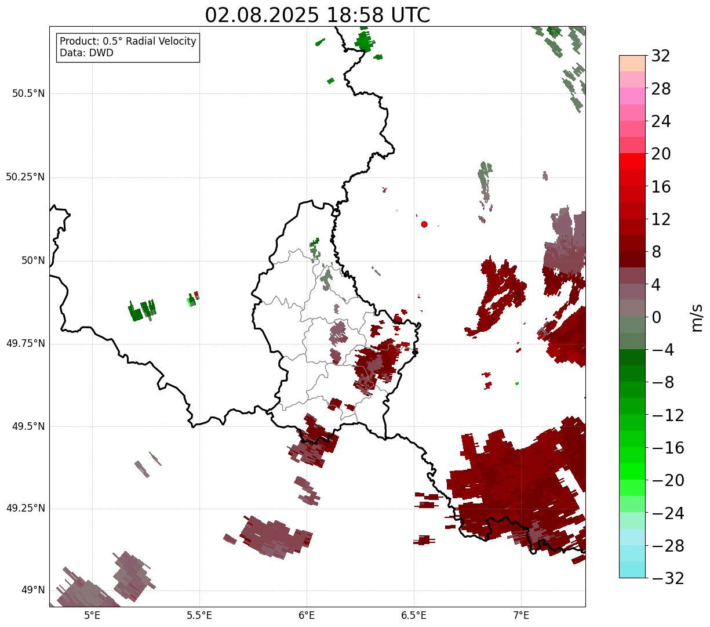Screen dimensions: 710x627
Task: Click the 49.25°N latitude label
Action: tap(26, 509)
